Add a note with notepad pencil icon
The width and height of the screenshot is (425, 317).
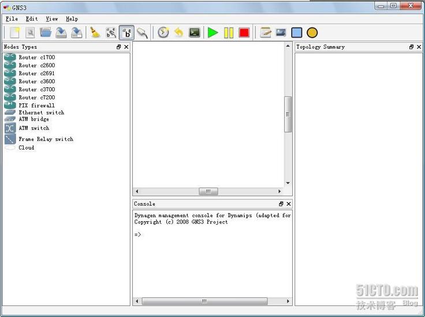[266, 32]
